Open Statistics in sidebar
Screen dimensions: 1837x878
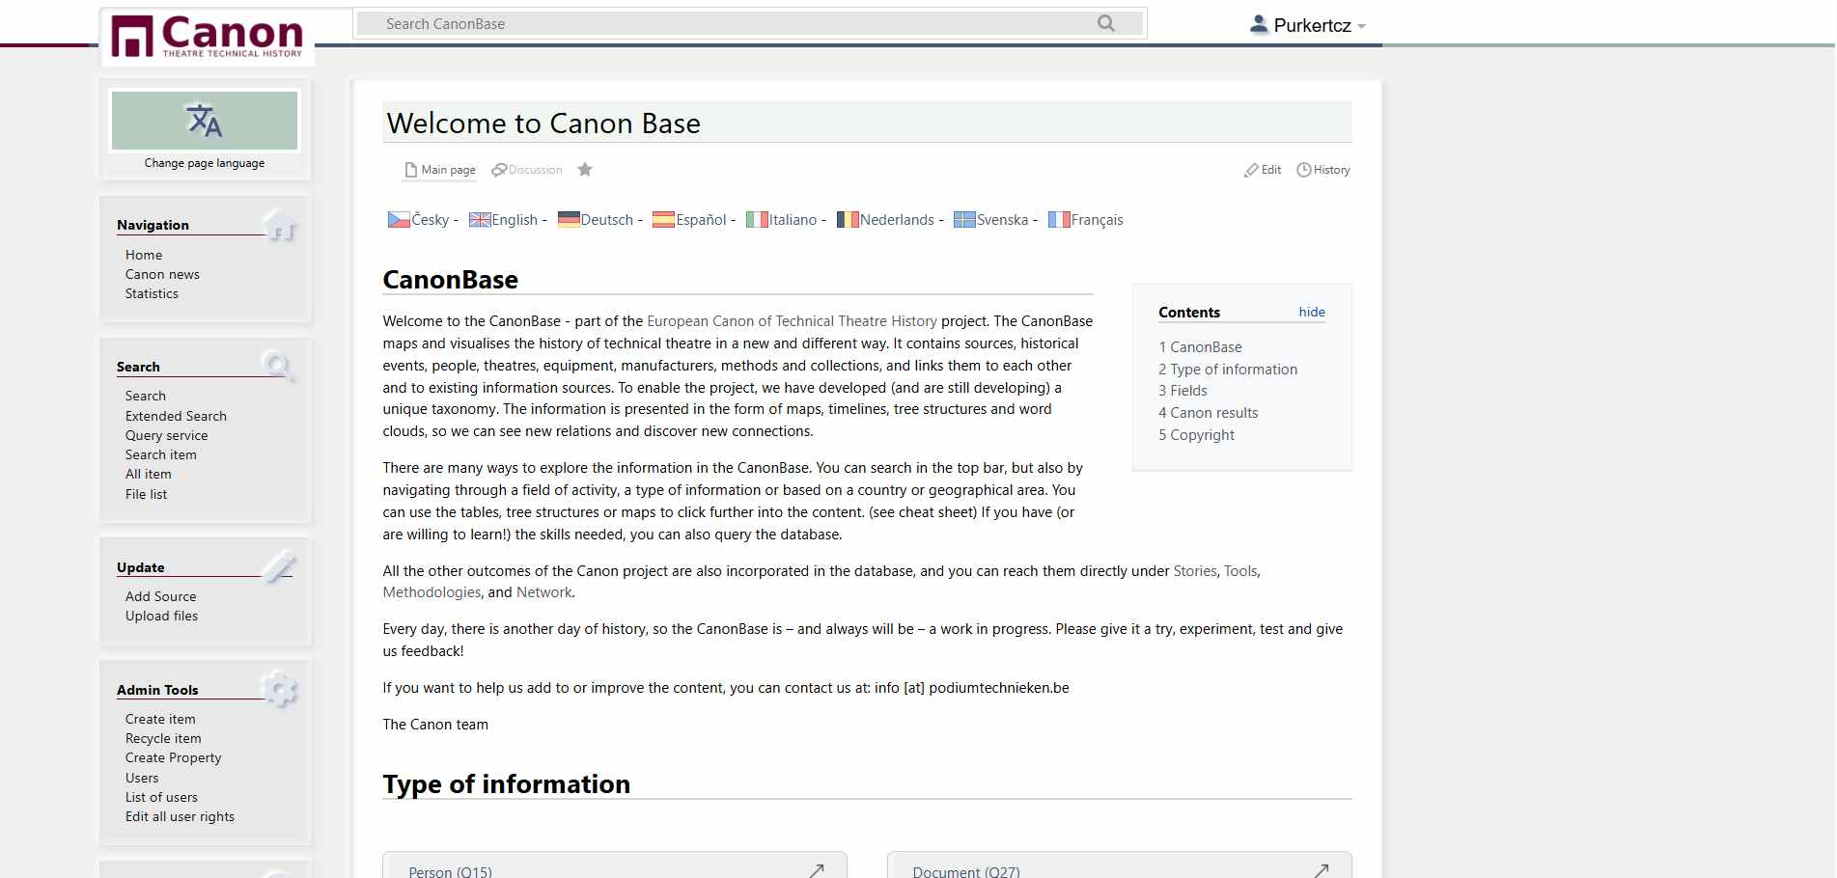(152, 293)
